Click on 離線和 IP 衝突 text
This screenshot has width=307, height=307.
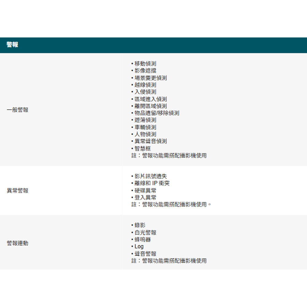[152, 183]
